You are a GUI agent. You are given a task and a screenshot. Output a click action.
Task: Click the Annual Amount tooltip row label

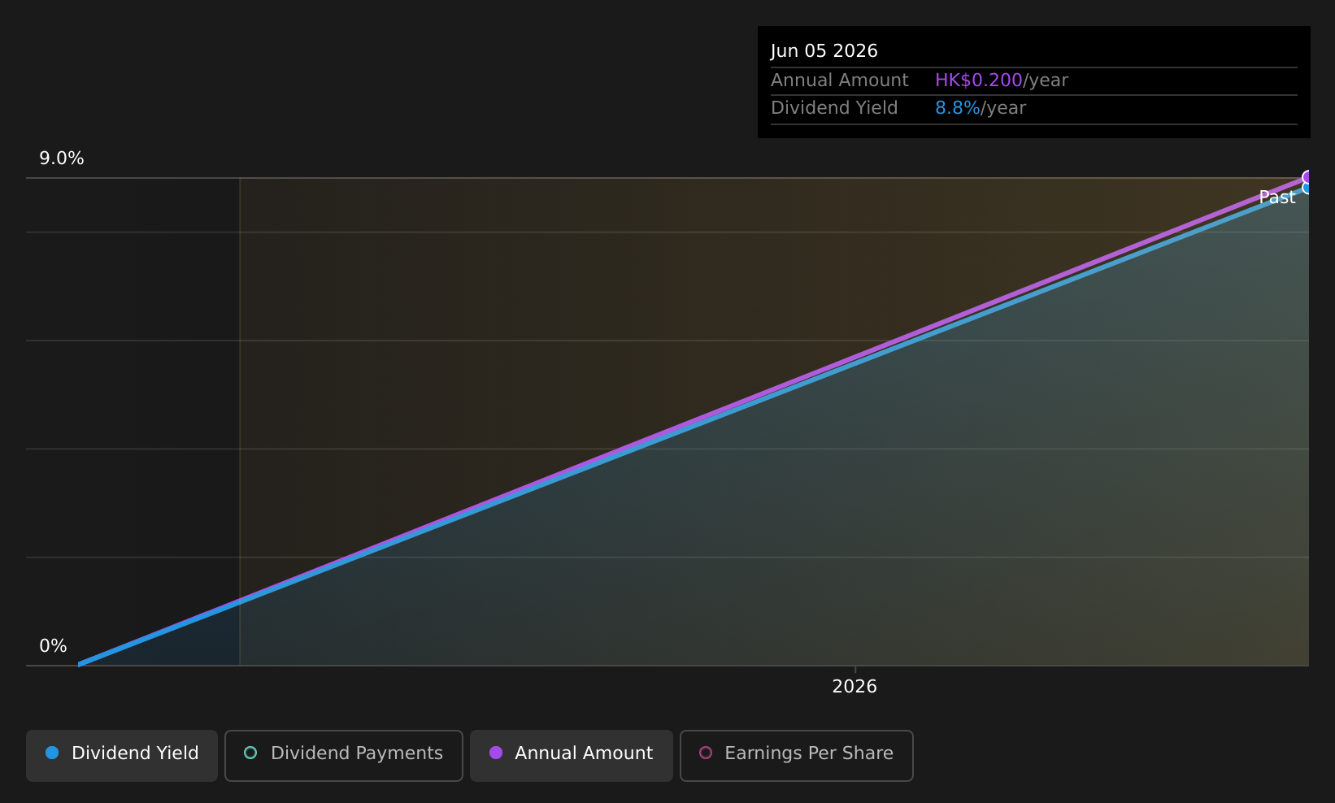coord(840,80)
